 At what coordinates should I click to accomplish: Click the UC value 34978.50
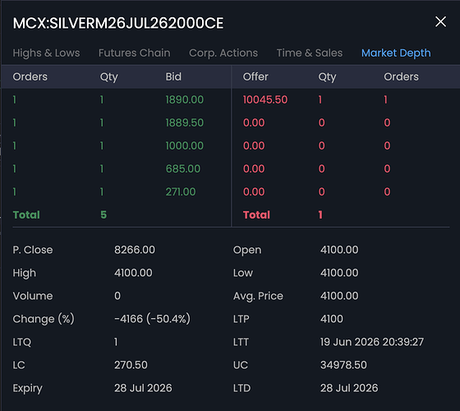coord(343,365)
